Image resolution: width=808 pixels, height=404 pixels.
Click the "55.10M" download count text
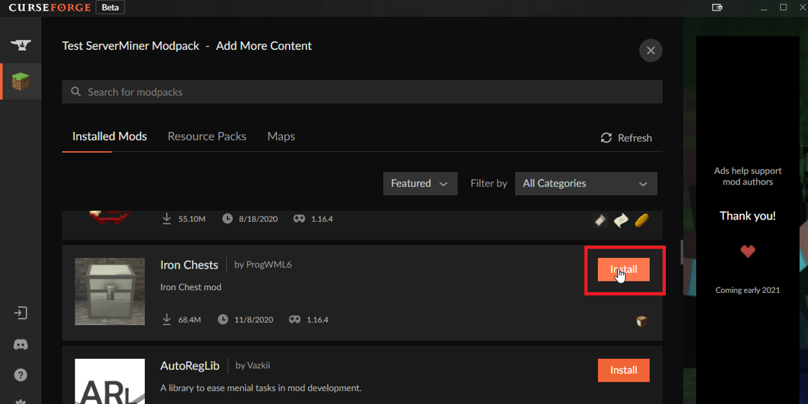tap(192, 220)
